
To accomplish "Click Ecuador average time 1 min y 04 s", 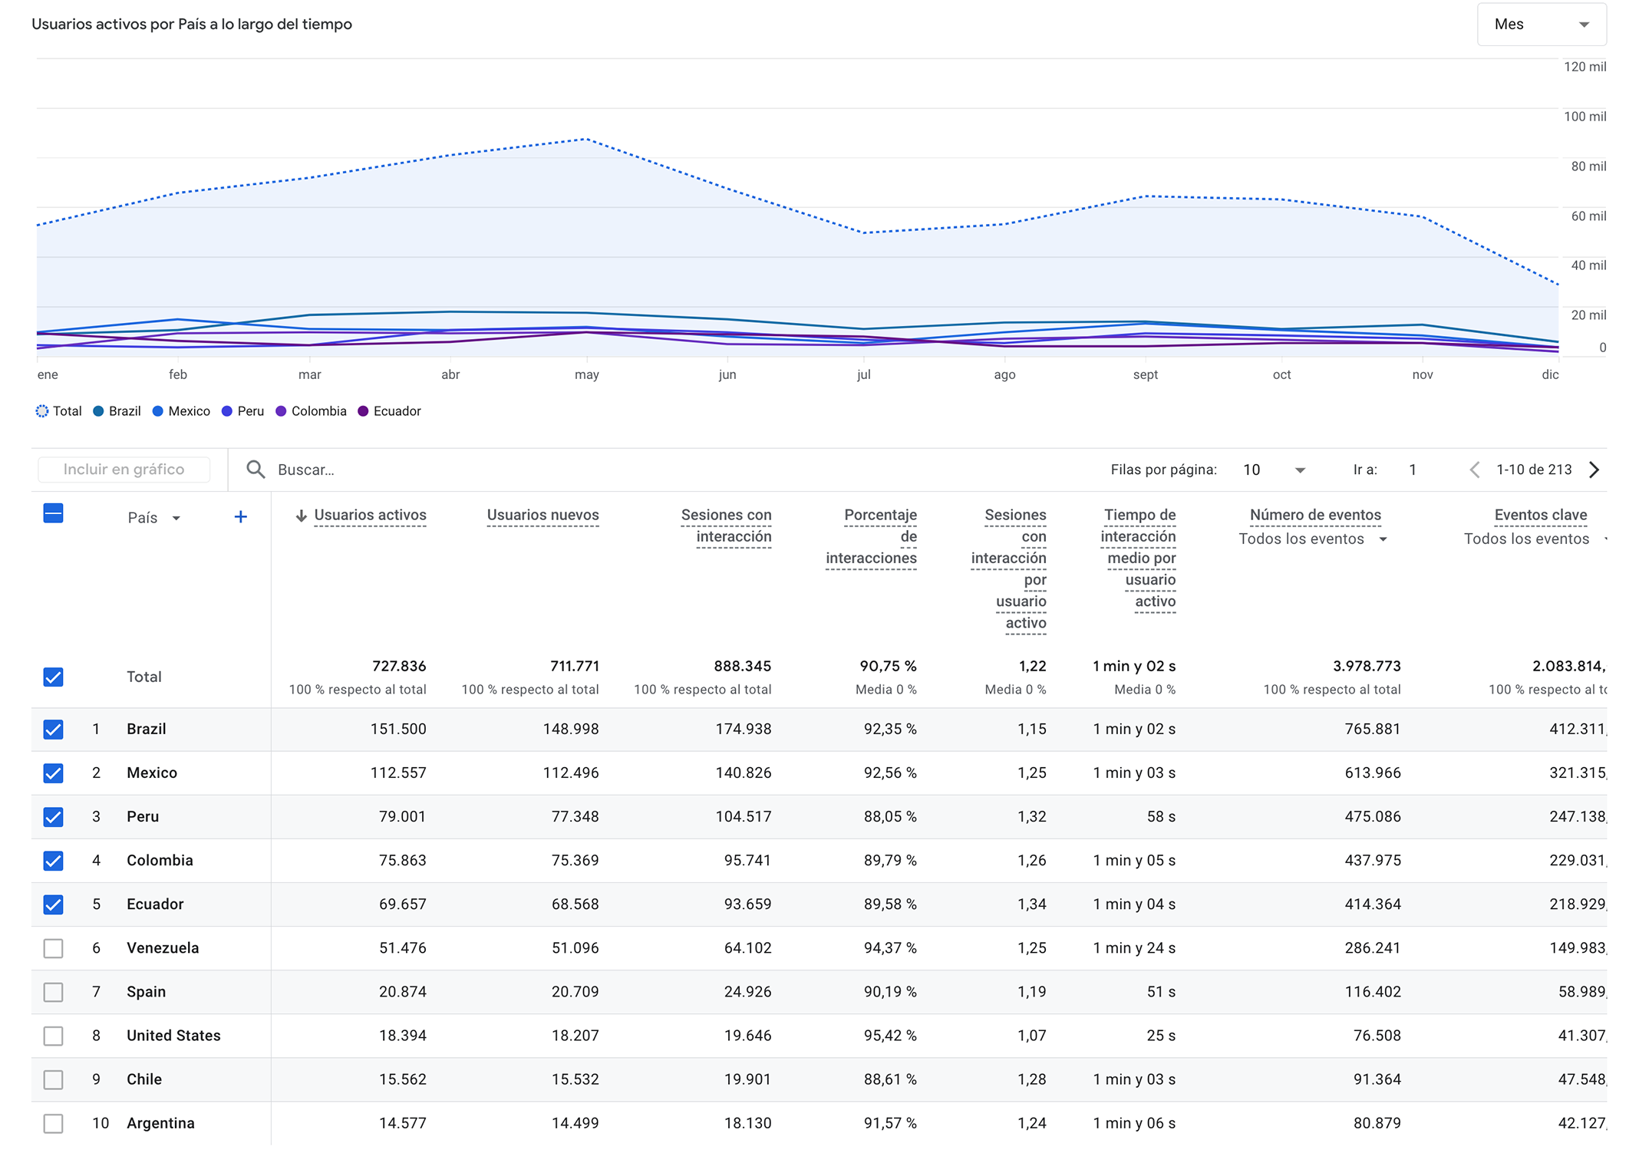I will 1134,904.
